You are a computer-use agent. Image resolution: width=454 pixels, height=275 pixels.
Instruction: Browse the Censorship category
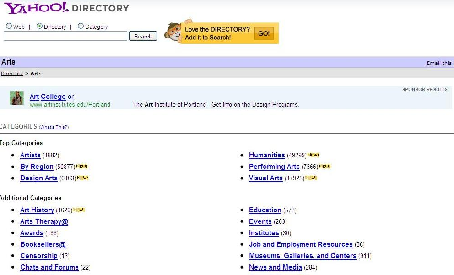38,256
